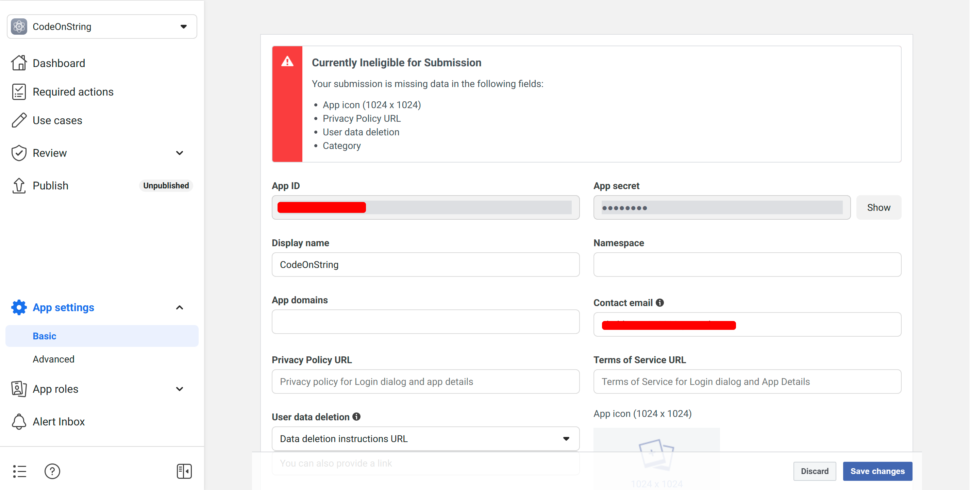Click the User data deletion info icon

(356, 417)
